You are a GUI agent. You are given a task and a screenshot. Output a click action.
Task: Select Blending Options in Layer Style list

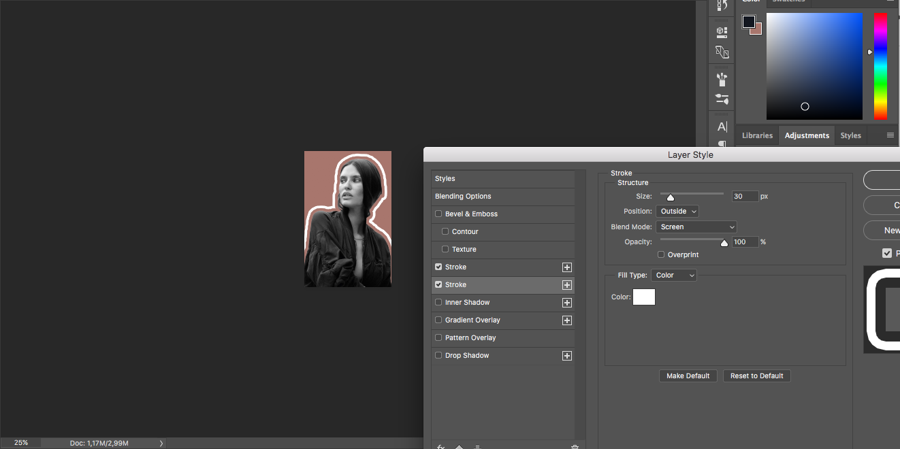click(x=503, y=196)
